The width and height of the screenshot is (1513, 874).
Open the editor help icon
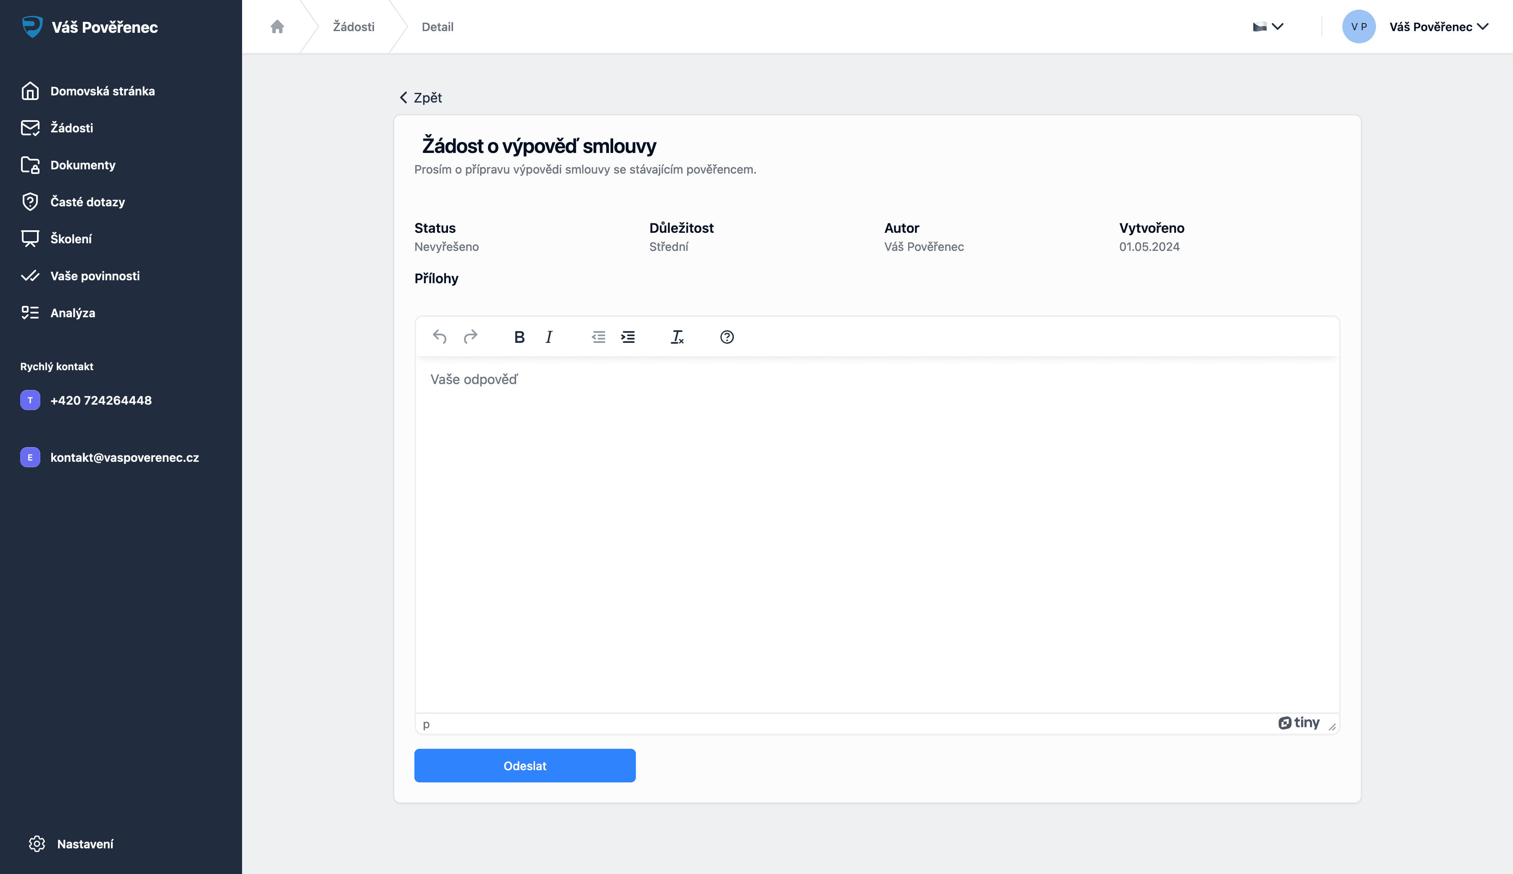(x=727, y=337)
